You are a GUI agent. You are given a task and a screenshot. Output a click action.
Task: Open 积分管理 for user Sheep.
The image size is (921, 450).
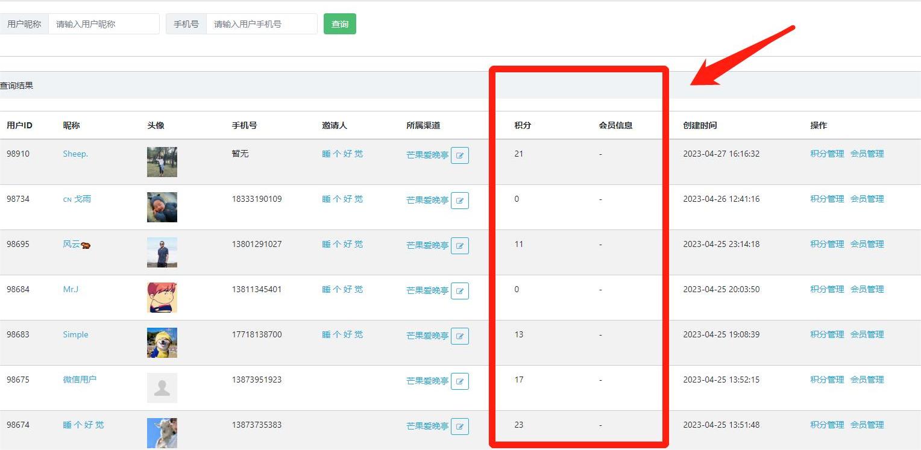click(x=827, y=154)
